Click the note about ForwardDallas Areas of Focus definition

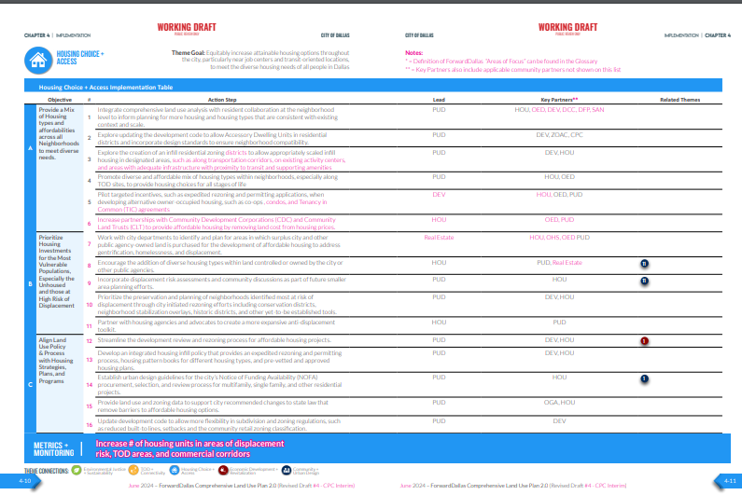tap(501, 62)
